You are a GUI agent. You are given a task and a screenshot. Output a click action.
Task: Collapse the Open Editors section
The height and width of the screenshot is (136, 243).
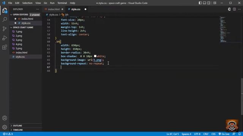11,15
